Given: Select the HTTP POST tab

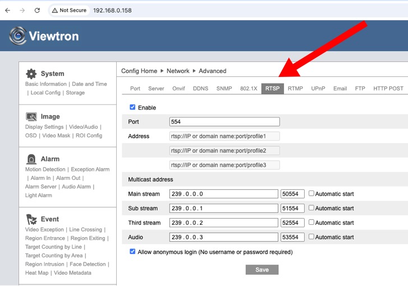Looking at the screenshot, I should (388, 89).
